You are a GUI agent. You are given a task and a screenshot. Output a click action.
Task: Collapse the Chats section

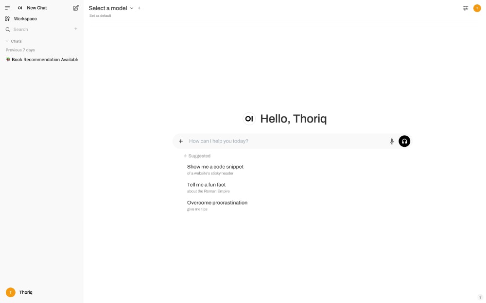14,41
